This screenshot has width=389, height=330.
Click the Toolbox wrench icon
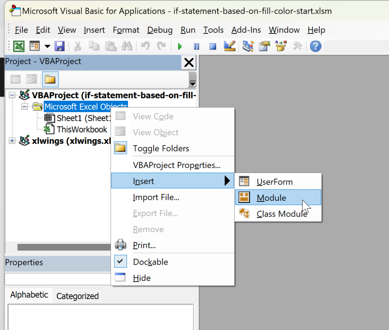coord(297,46)
